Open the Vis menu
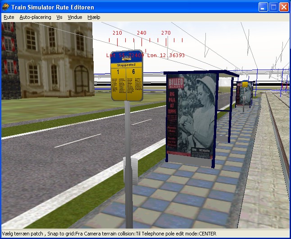This screenshot has height=239, width=291. click(x=59, y=17)
